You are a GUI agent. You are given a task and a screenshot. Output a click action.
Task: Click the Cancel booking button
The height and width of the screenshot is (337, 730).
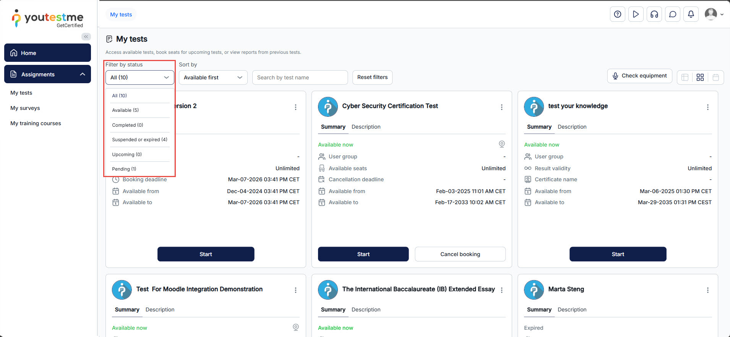click(x=460, y=254)
